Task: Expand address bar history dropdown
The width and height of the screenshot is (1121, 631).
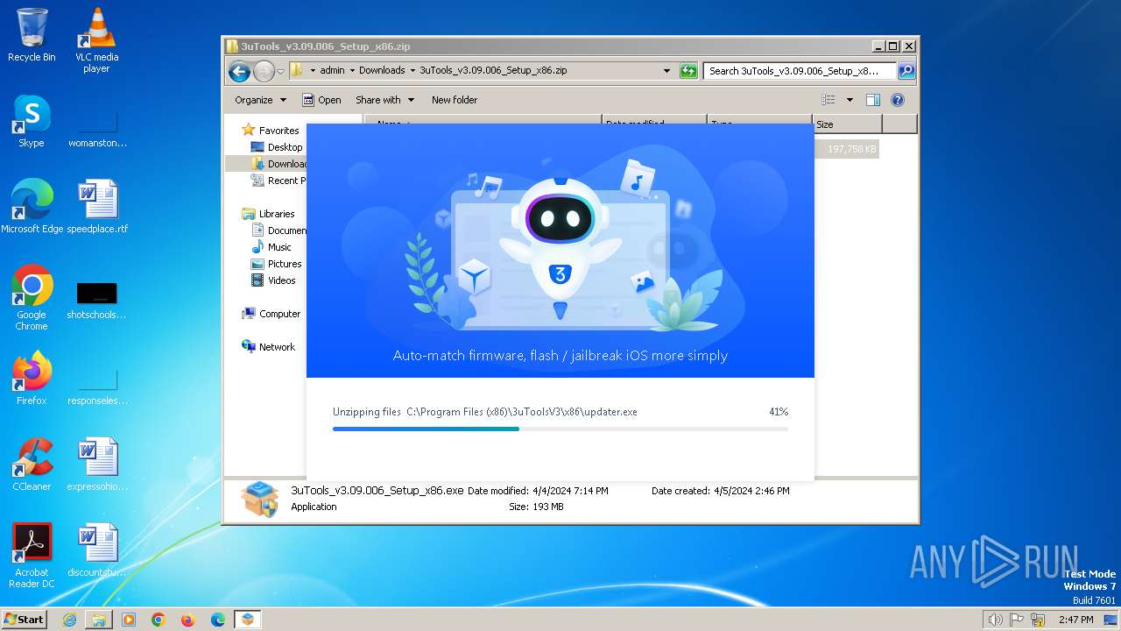Action: tap(666, 71)
